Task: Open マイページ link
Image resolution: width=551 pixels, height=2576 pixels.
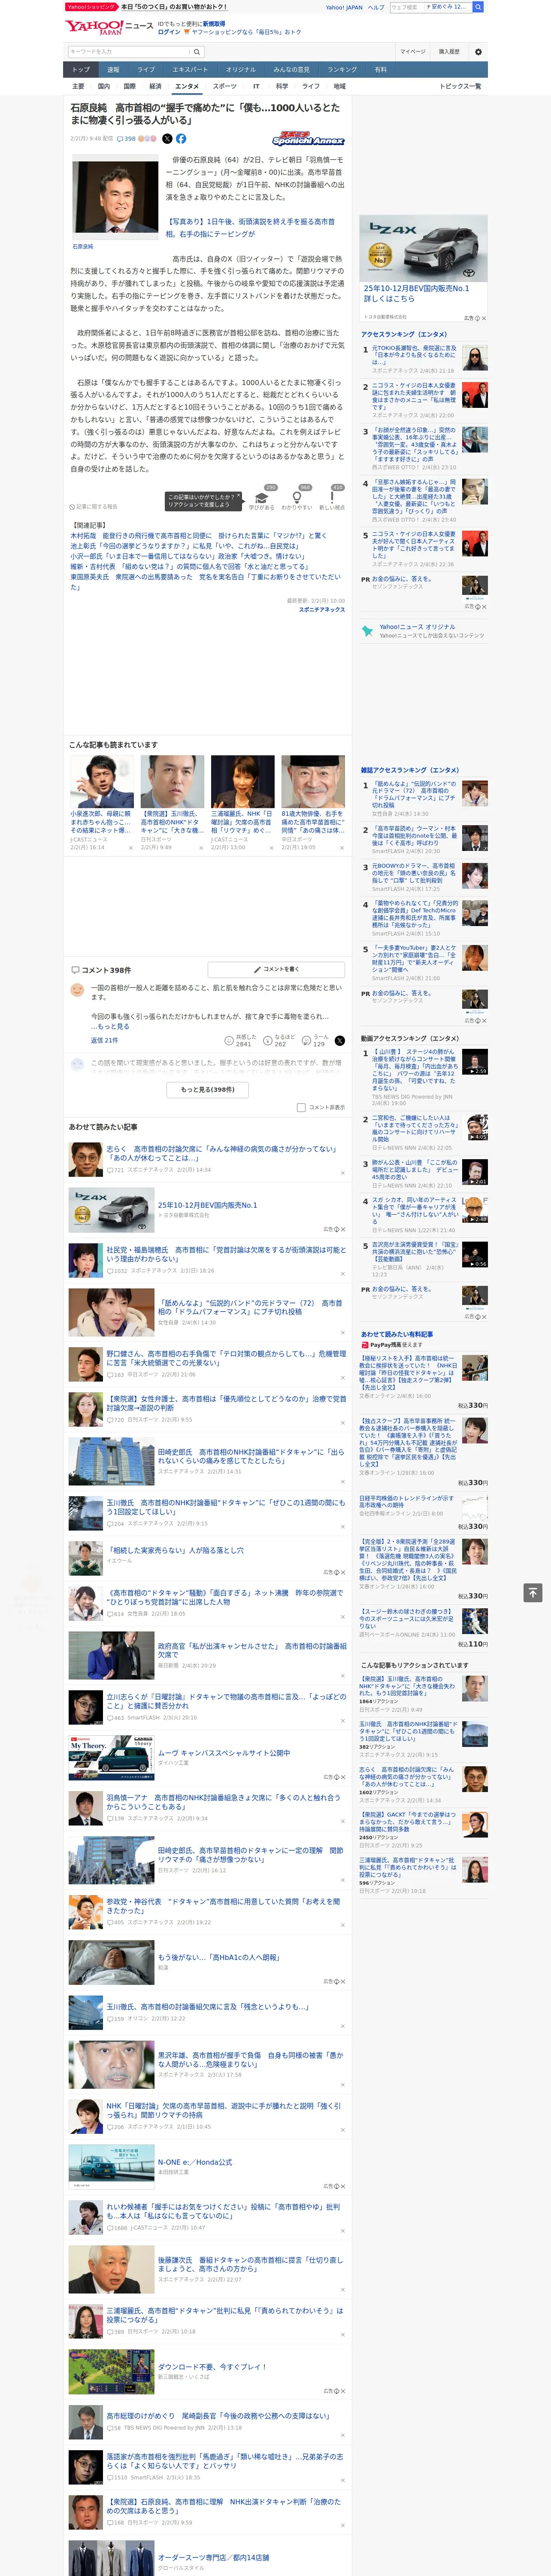Action: 413,52
